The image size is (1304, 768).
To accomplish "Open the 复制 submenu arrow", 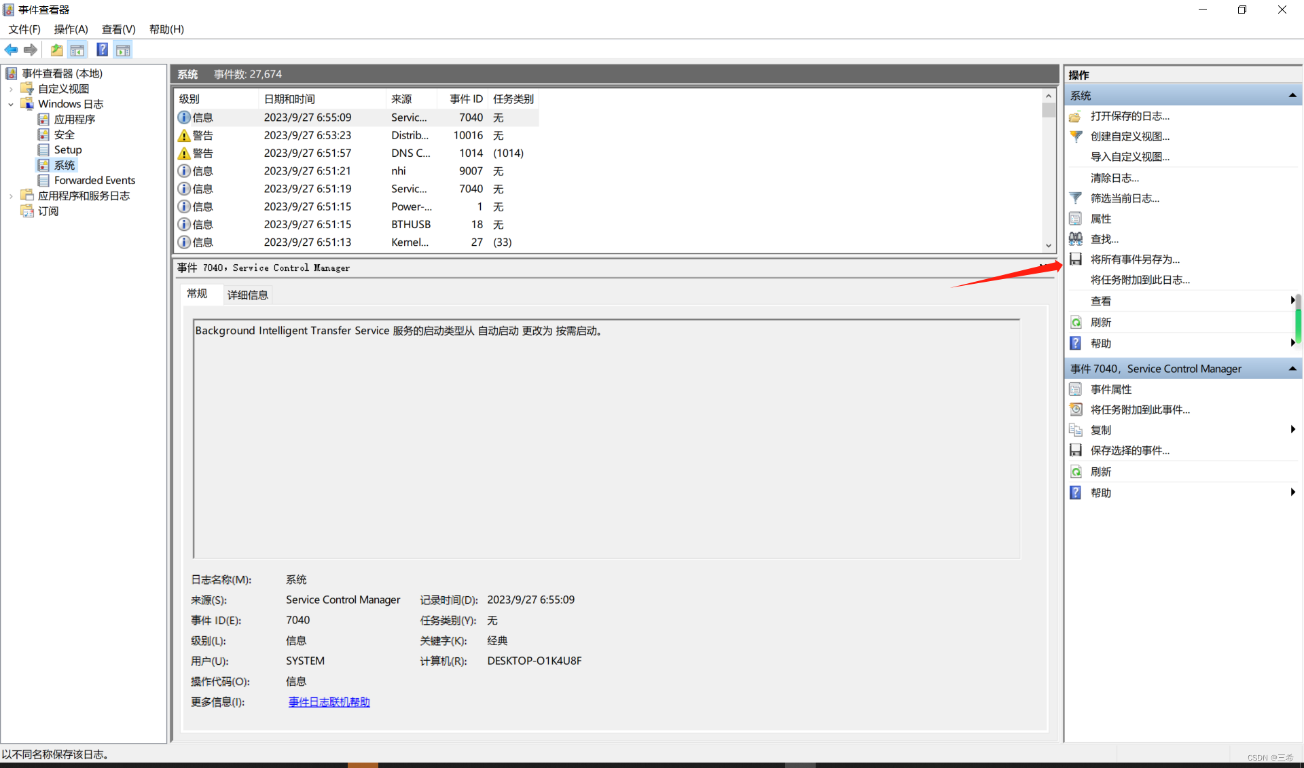I will pos(1292,430).
